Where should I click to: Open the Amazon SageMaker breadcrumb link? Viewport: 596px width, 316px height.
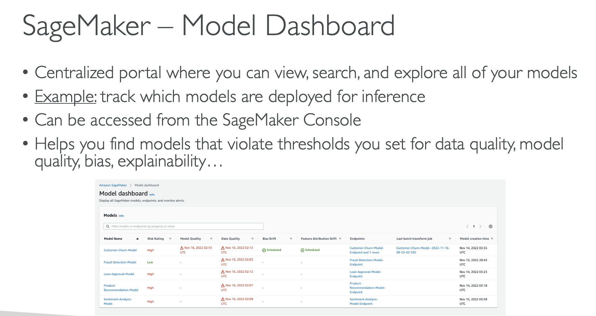113,185
